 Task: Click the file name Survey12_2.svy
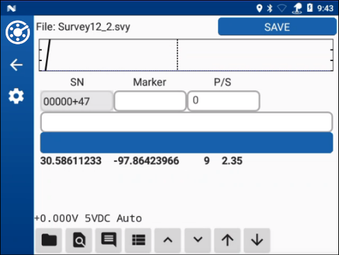[x=94, y=27]
